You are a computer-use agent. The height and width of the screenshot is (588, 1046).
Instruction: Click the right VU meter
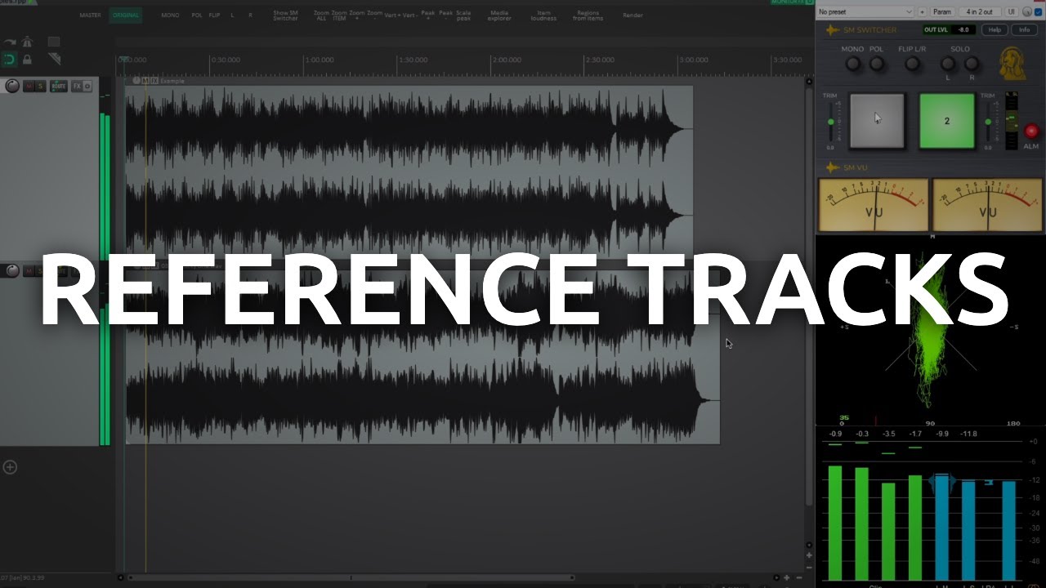tap(988, 205)
